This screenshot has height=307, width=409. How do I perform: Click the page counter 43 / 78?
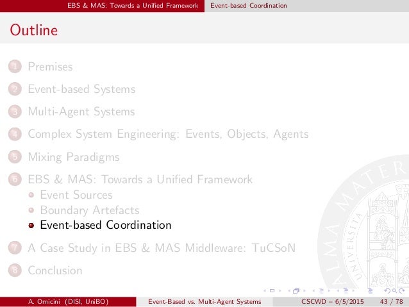392,302
